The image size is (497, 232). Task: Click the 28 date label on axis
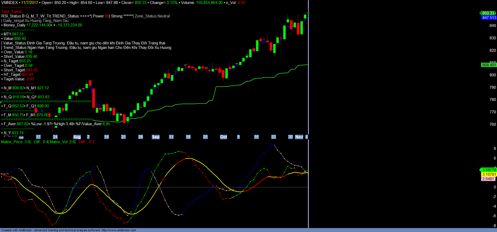pos(141,137)
